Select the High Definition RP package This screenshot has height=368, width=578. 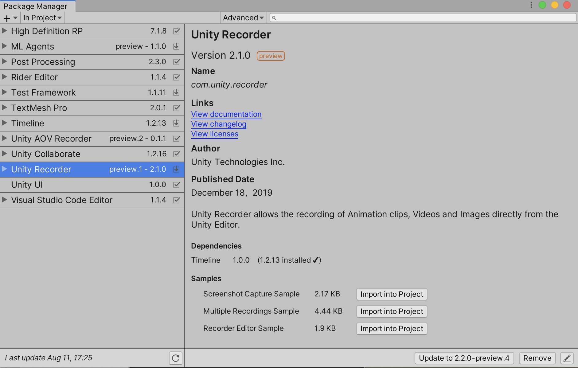click(x=92, y=31)
